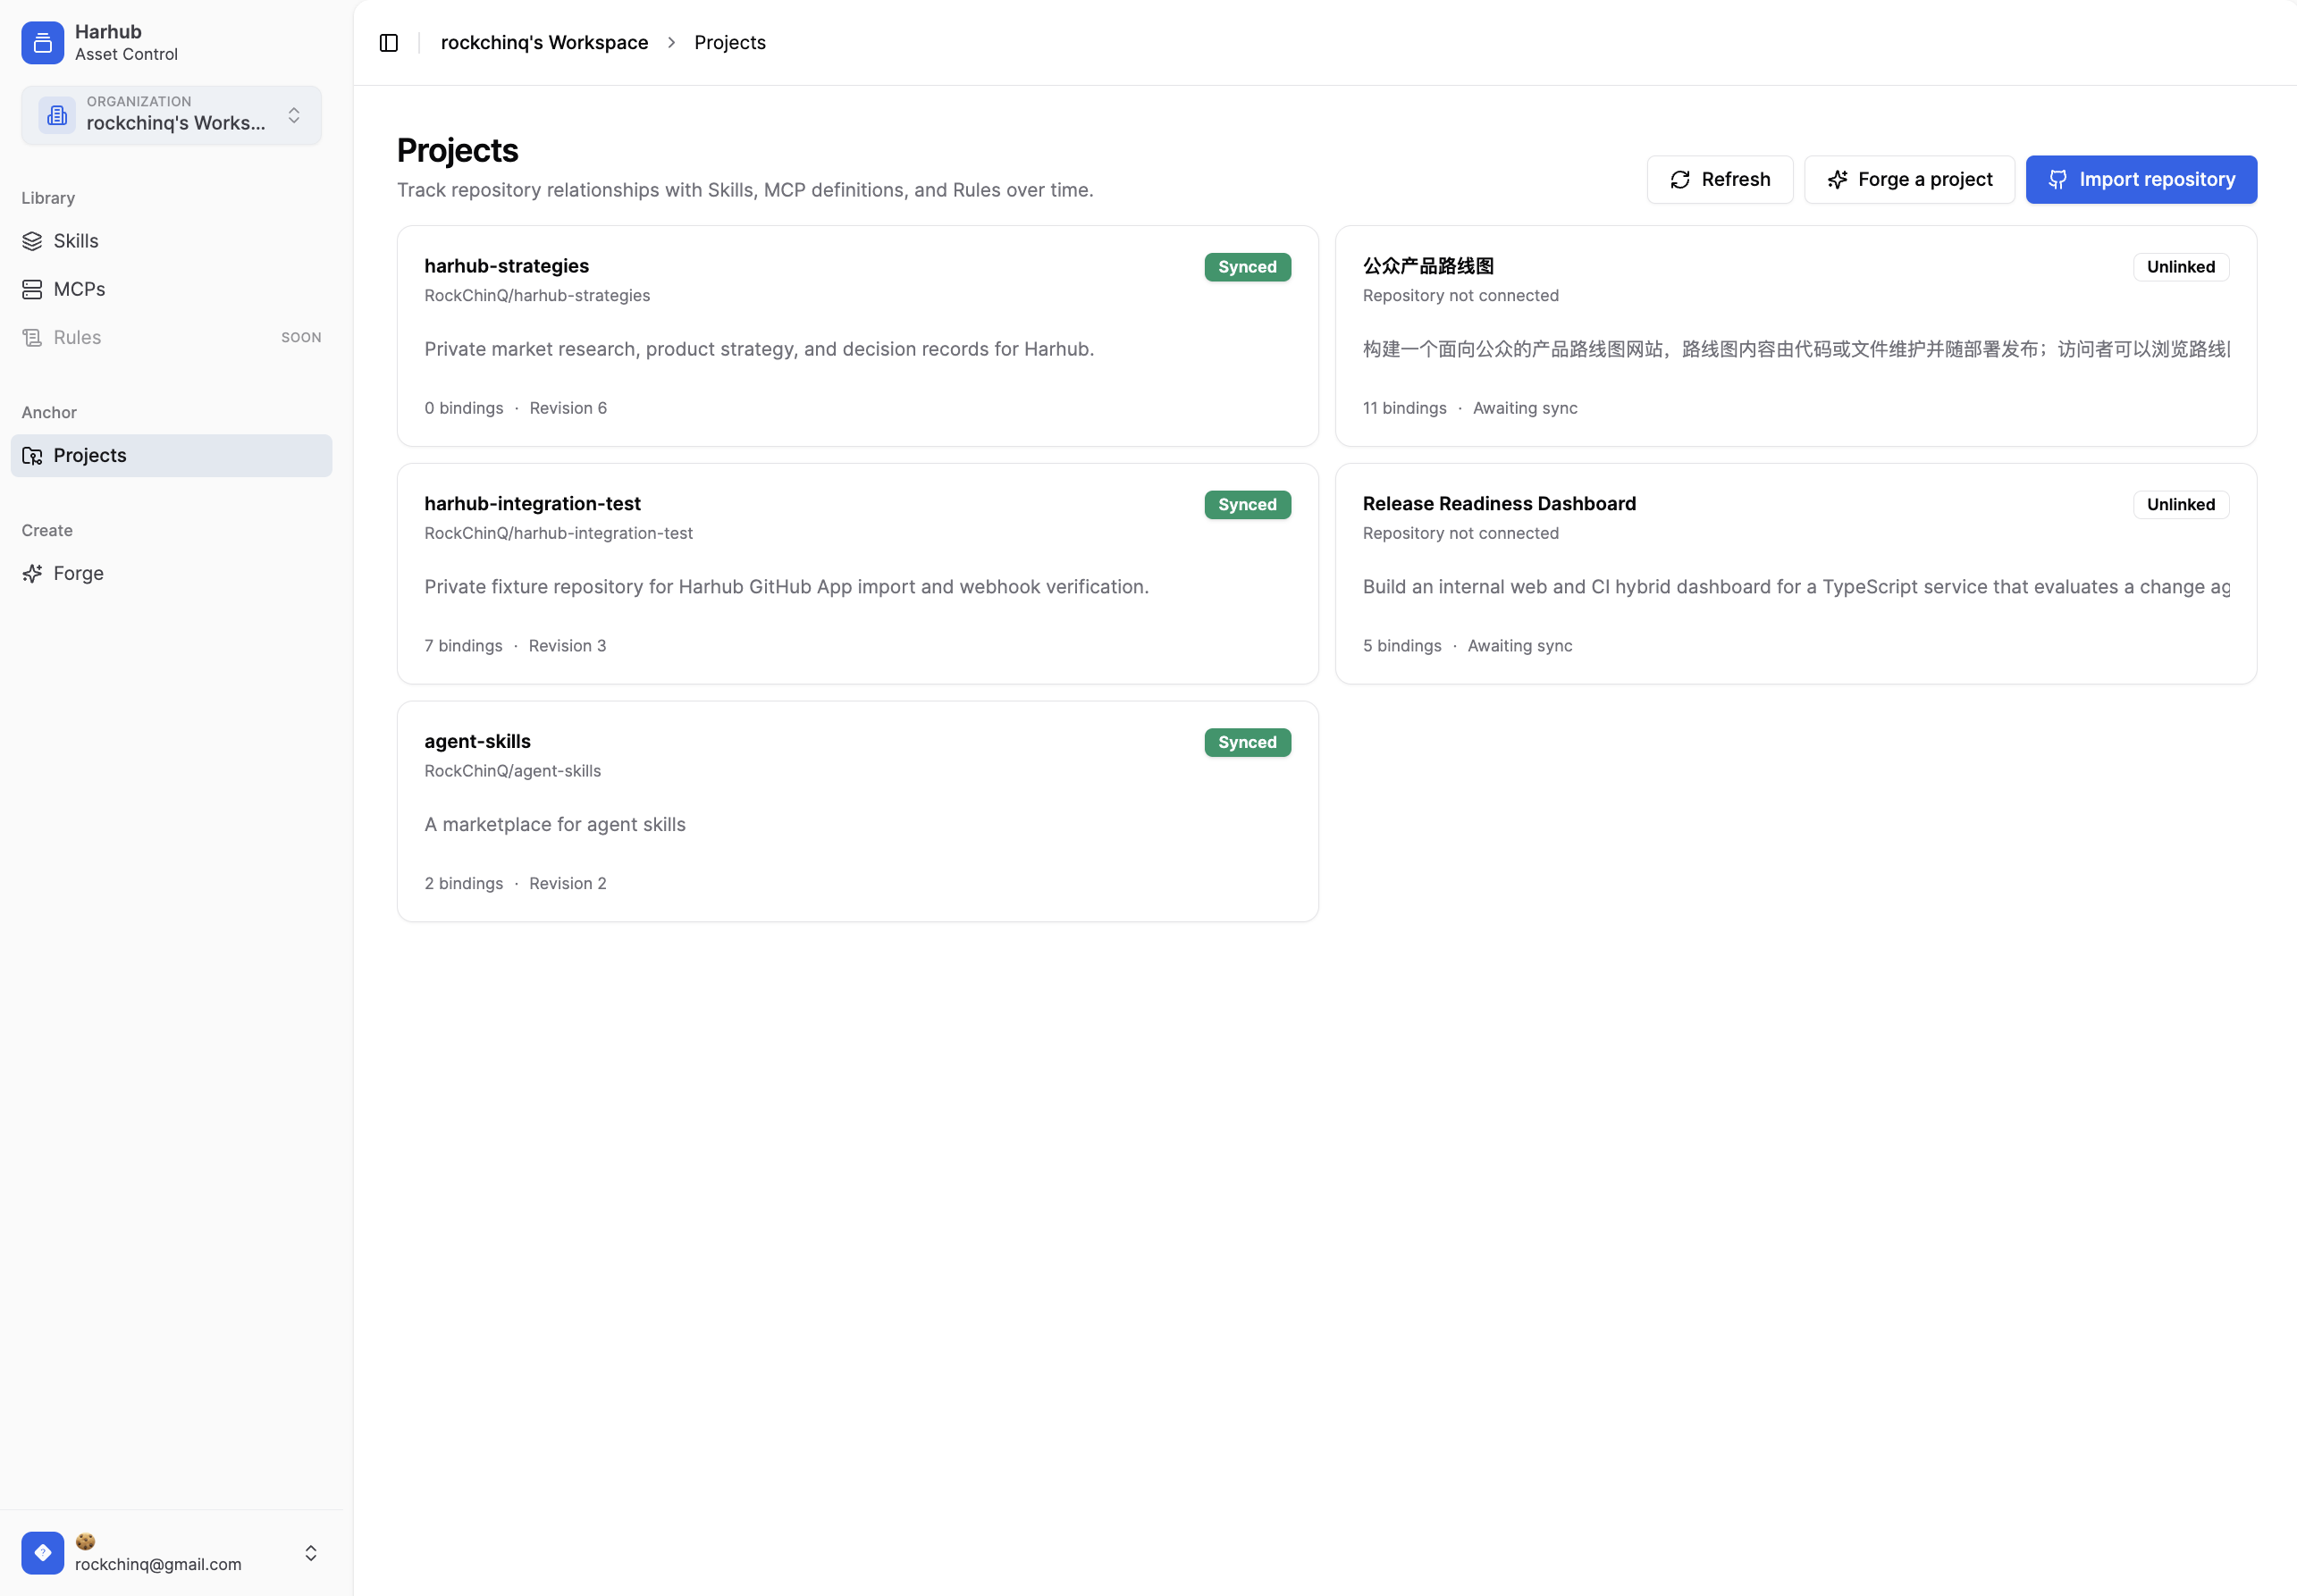Click Unlinked badge on Release Readiness Dashboard
Screen dimensions: 2297x1596
pyautogui.click(x=2180, y=504)
